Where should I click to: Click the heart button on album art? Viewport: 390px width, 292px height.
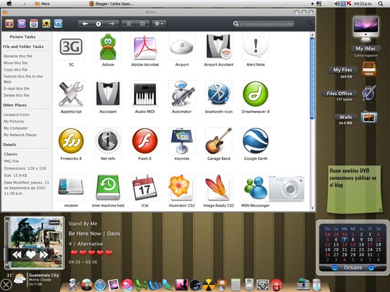[x=30, y=254]
